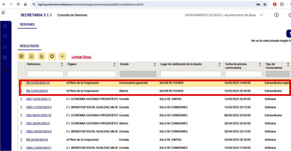Open the clock history icon in the sidebar
This screenshot has width=291, height=151.
coord(5,36)
